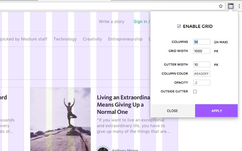
Task: Open the Write a story link
Action: (112, 22)
